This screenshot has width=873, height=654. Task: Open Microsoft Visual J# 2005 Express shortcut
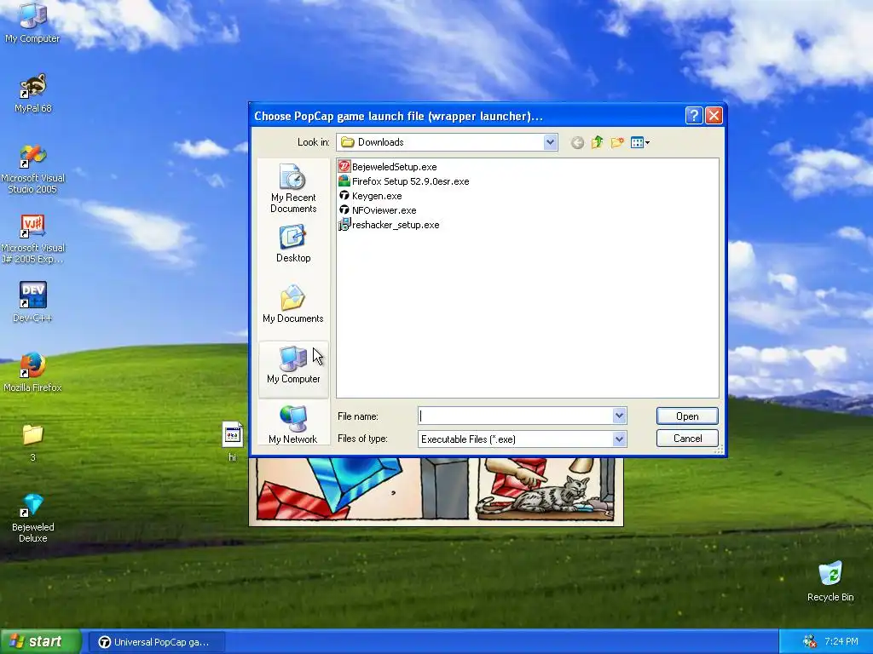coord(33,239)
